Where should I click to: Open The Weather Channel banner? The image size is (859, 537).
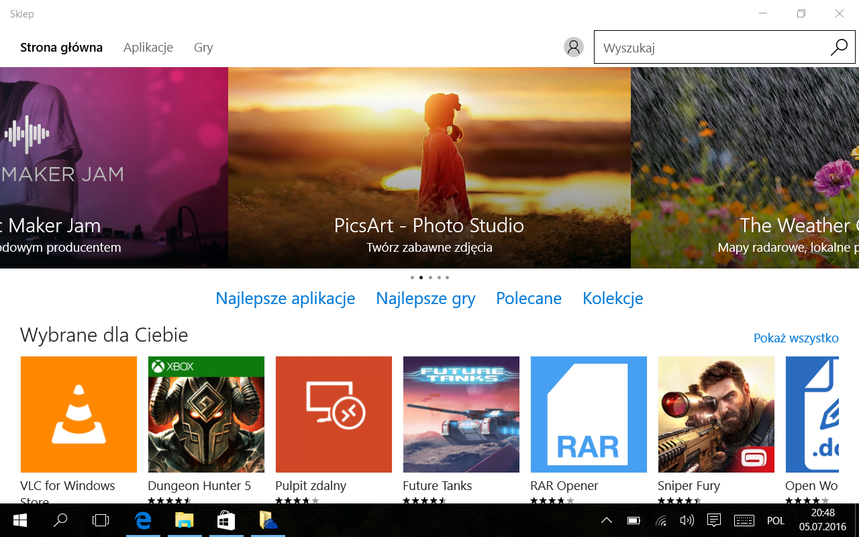pyautogui.click(x=745, y=168)
